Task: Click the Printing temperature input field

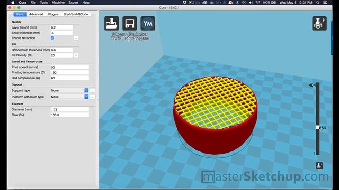Action: (69, 73)
